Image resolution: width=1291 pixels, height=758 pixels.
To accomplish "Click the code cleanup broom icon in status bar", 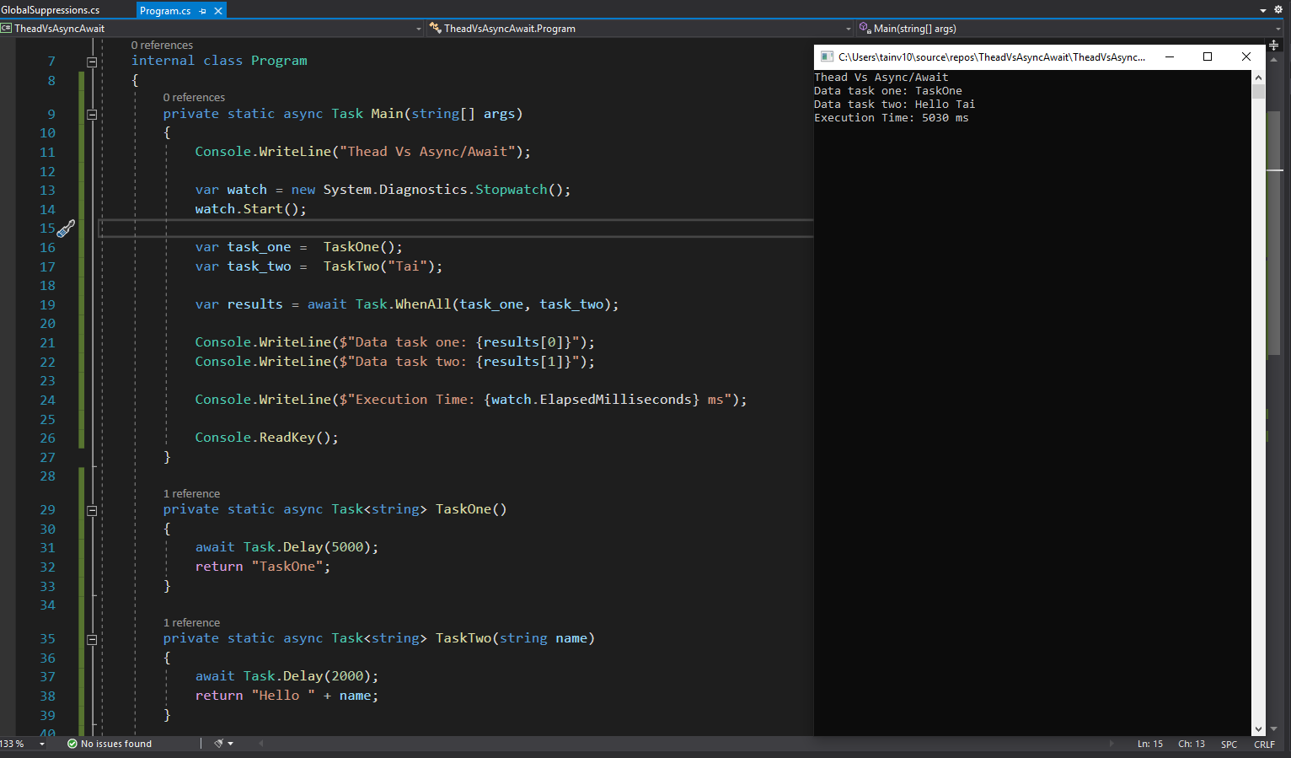I will tap(219, 744).
